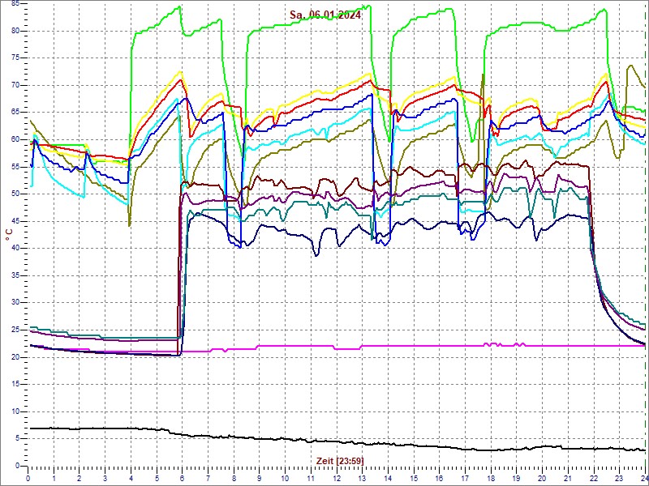This screenshot has width=649, height=486.
Task: Click hour 21 on the time axis
Action: 568,478
